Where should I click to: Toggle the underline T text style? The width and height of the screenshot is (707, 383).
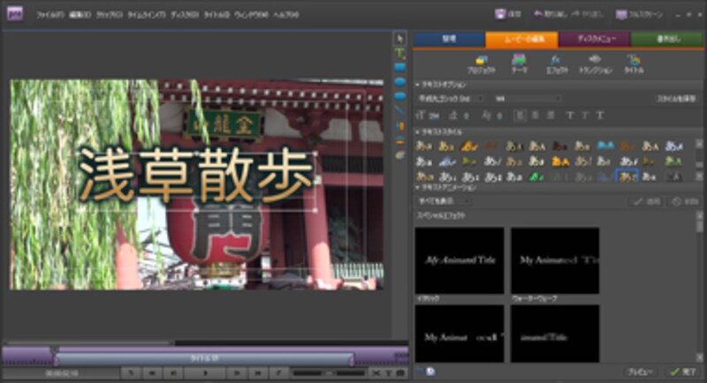pyautogui.click(x=598, y=115)
